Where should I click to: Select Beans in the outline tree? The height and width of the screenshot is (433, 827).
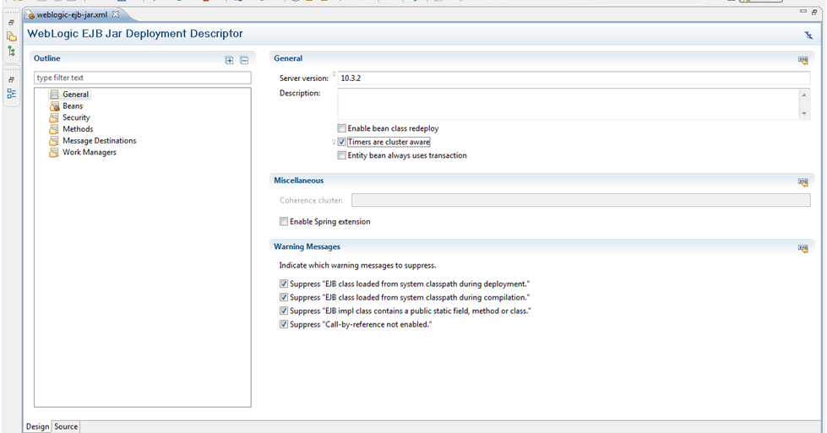click(x=73, y=106)
